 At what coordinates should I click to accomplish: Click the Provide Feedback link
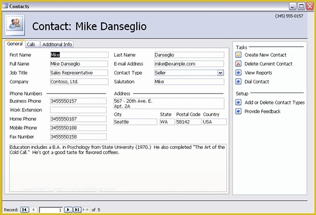263,112
